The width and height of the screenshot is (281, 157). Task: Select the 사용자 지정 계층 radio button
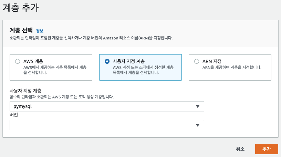click(x=107, y=61)
